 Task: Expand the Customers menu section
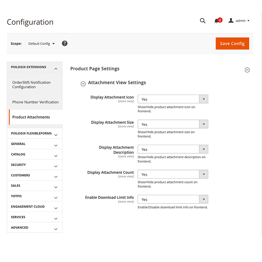[x=34, y=175]
